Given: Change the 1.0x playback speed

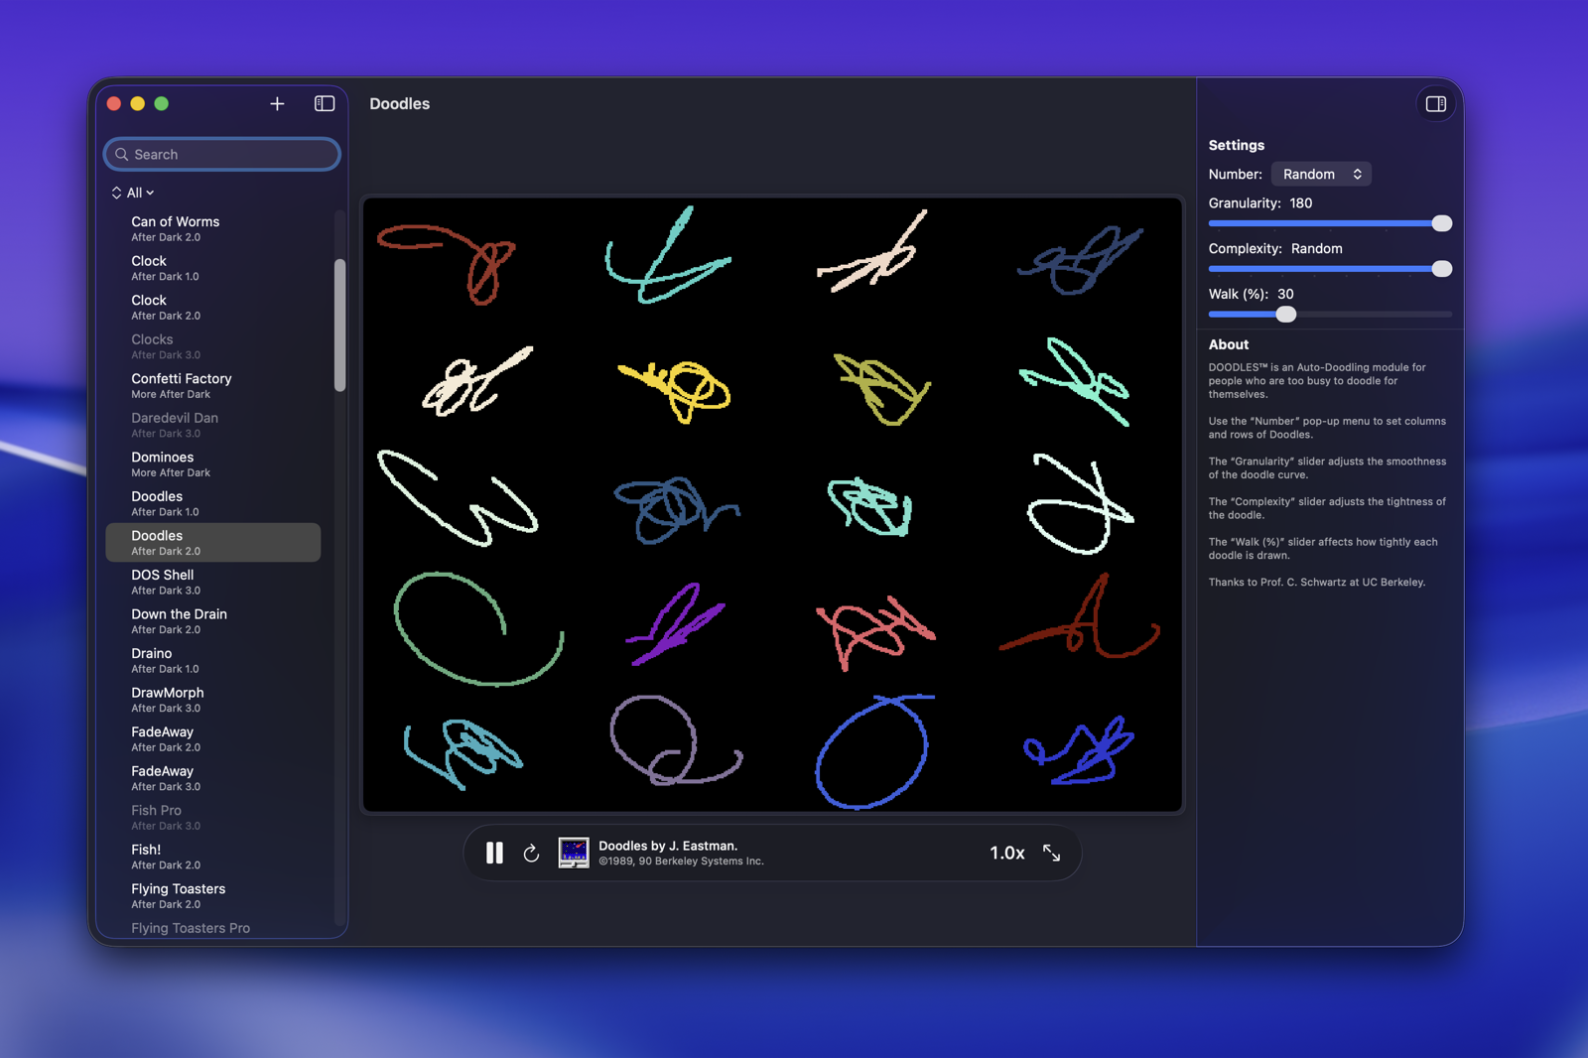Looking at the screenshot, I should click(1006, 854).
